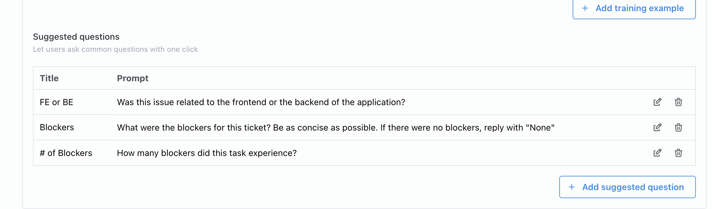Click the "How many blockers" prompt text

207,153
